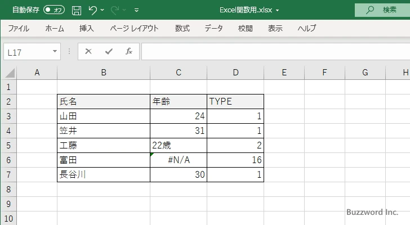Select row 9 header
The image size is (410, 225).
pos(8,204)
